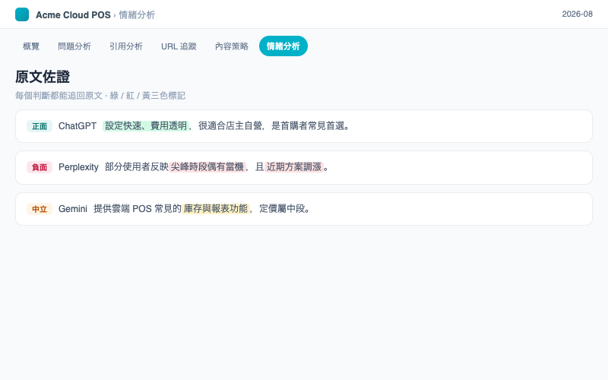
Task: Click the red 負面 sentiment badge
Action: click(40, 167)
